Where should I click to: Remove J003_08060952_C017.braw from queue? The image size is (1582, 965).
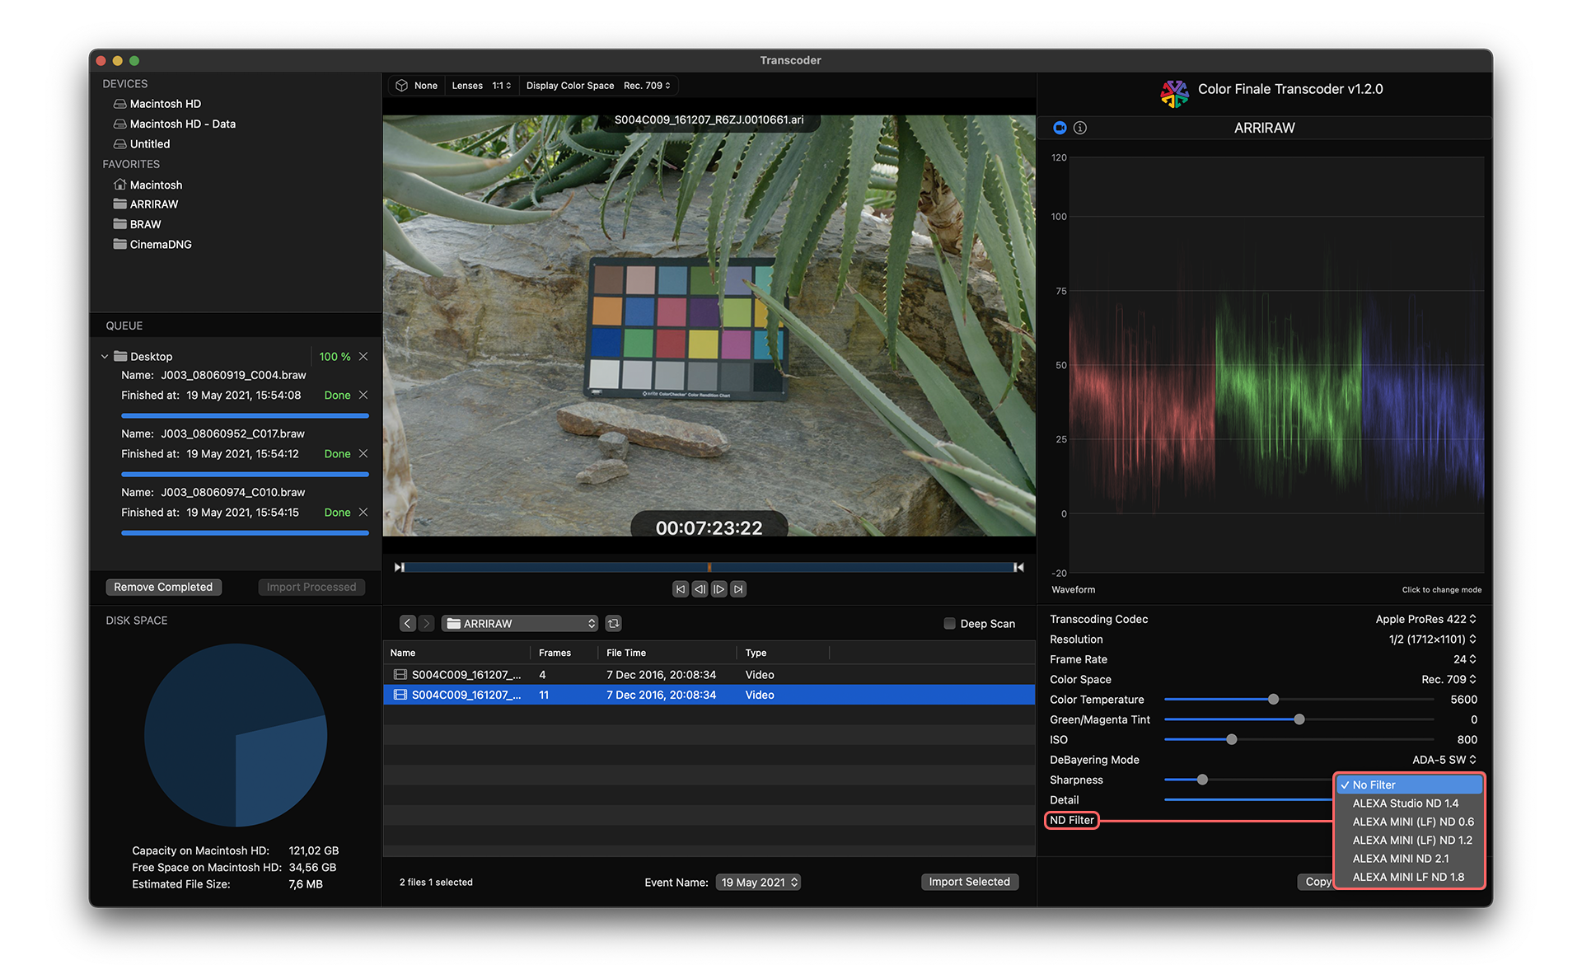coord(363,454)
